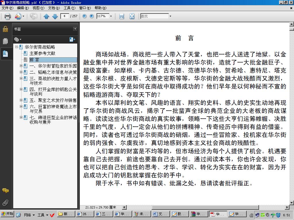Viewport: 294px width, 220px height.
Task: Open the 窗口 menu
Action: pos(85,8)
